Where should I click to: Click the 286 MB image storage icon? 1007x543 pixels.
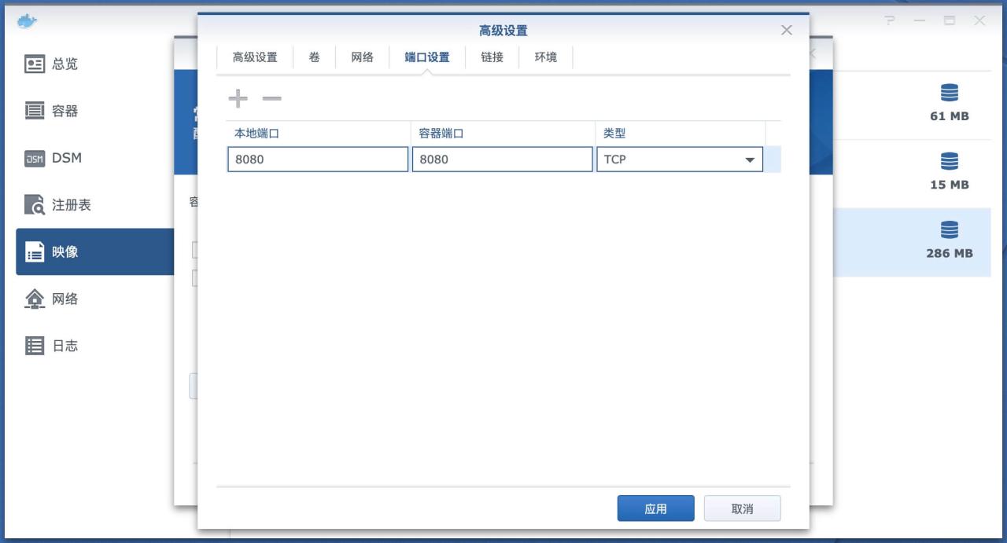click(950, 230)
